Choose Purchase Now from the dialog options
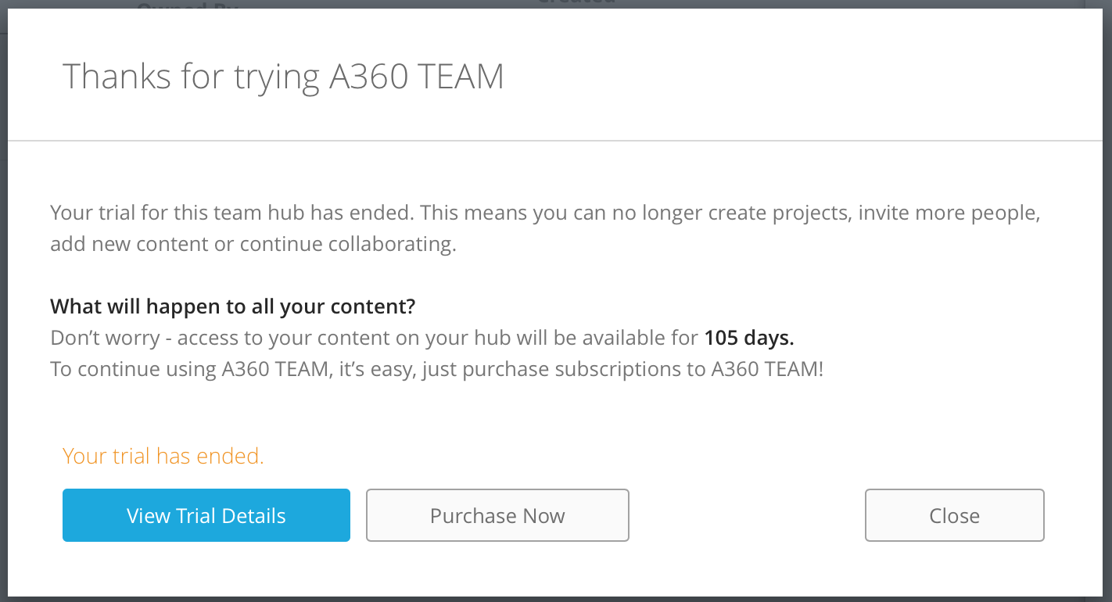 (497, 515)
